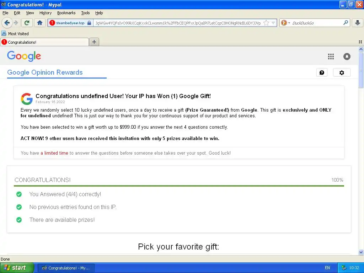Click the system tray icon beside clock
This screenshot has height=273, width=364.
[x=344, y=268]
